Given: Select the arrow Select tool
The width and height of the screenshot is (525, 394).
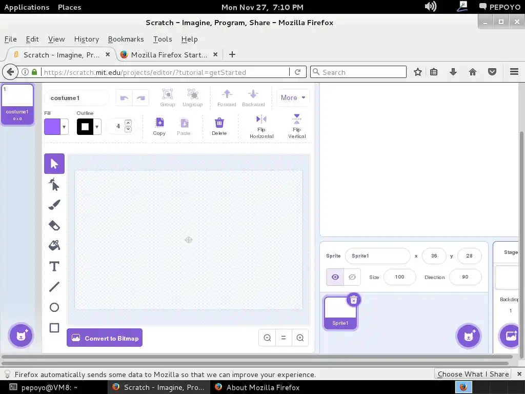Looking at the screenshot, I should point(54,164).
